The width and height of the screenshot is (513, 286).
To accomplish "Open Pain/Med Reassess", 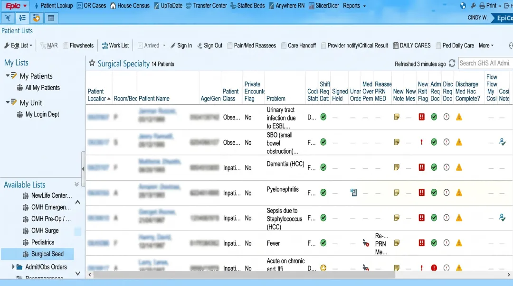I will pos(252,46).
